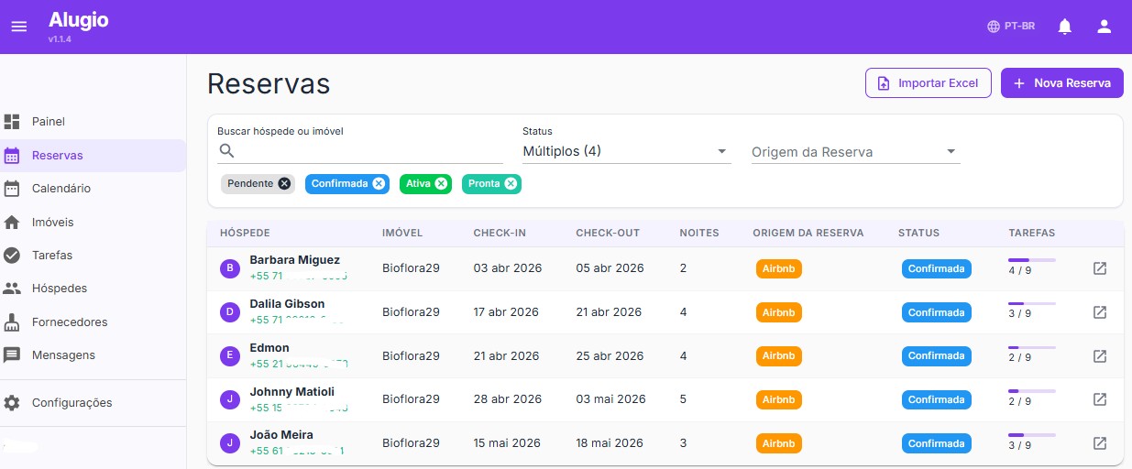Remove the Ativa filter chip
The image size is (1132, 469).
coord(441,183)
